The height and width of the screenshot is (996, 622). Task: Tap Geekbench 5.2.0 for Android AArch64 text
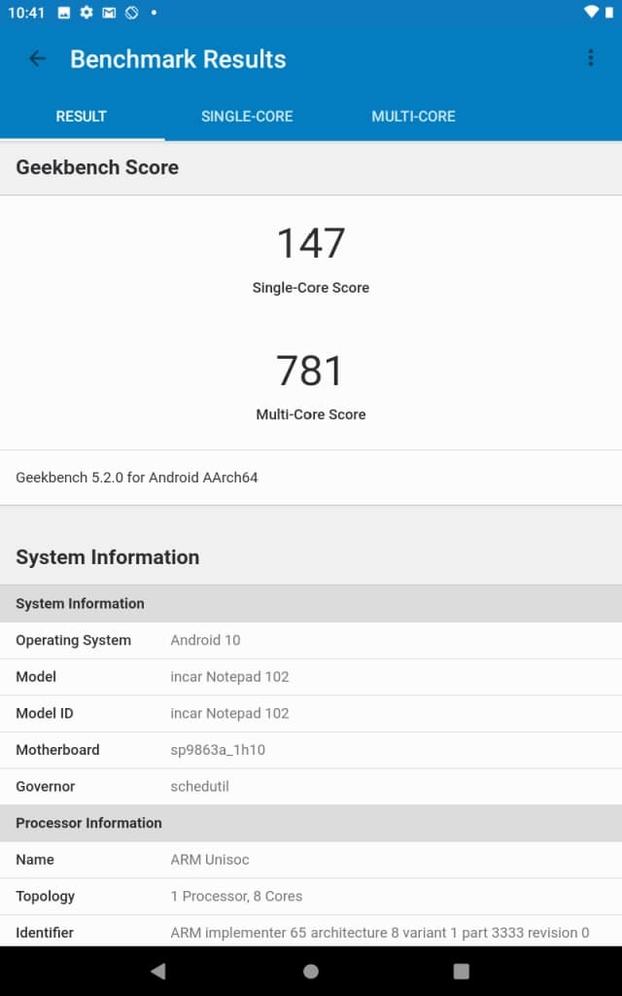coord(136,478)
